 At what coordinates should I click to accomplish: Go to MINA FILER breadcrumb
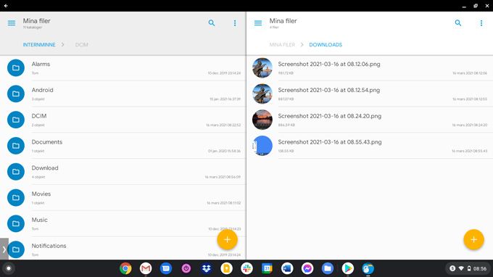pyautogui.click(x=282, y=45)
